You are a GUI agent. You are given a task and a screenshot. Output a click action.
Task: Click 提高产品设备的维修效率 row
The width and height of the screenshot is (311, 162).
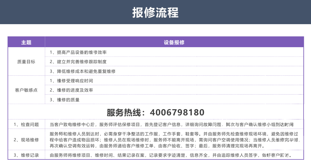(x=174, y=52)
